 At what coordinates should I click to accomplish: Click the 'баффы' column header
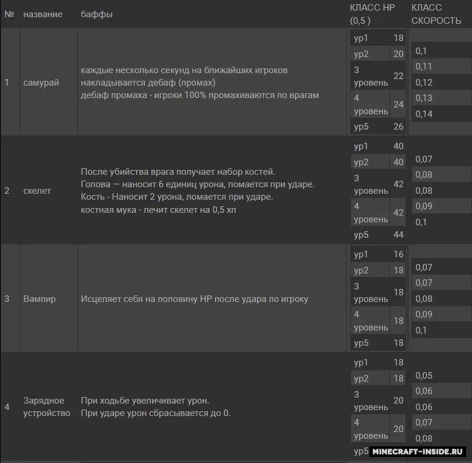pos(97,14)
